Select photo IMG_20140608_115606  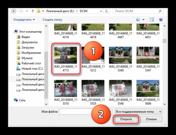coord(148,92)
